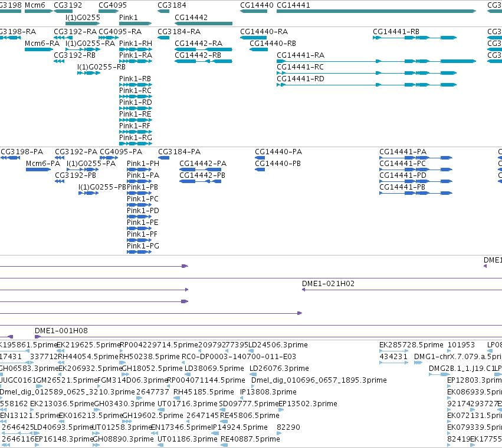Click transcript CG4095-RA label

pyautogui.click(x=120, y=32)
